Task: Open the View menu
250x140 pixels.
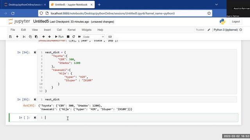Action: (x=35, y=30)
